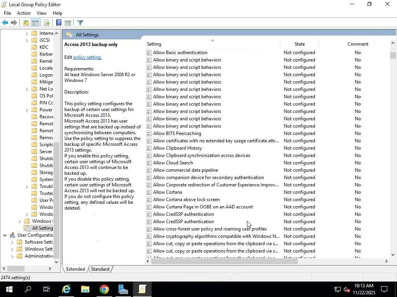Click the Export List toolbar icon
397x297 pixels.
pos(47,23)
